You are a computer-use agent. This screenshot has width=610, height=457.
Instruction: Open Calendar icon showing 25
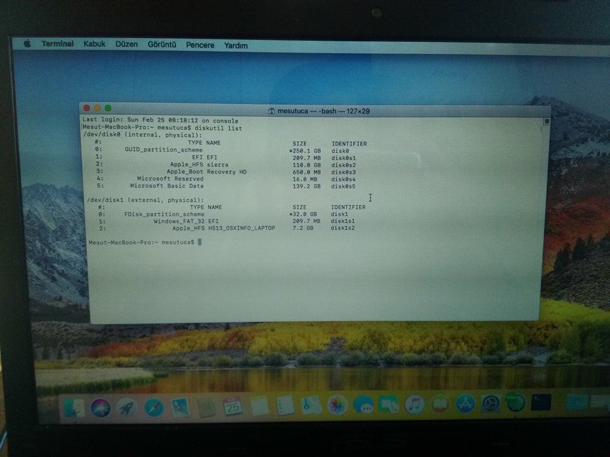coord(233,406)
